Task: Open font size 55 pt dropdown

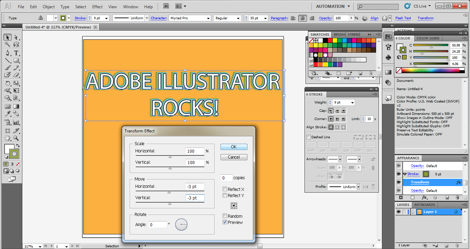Action: [266, 18]
